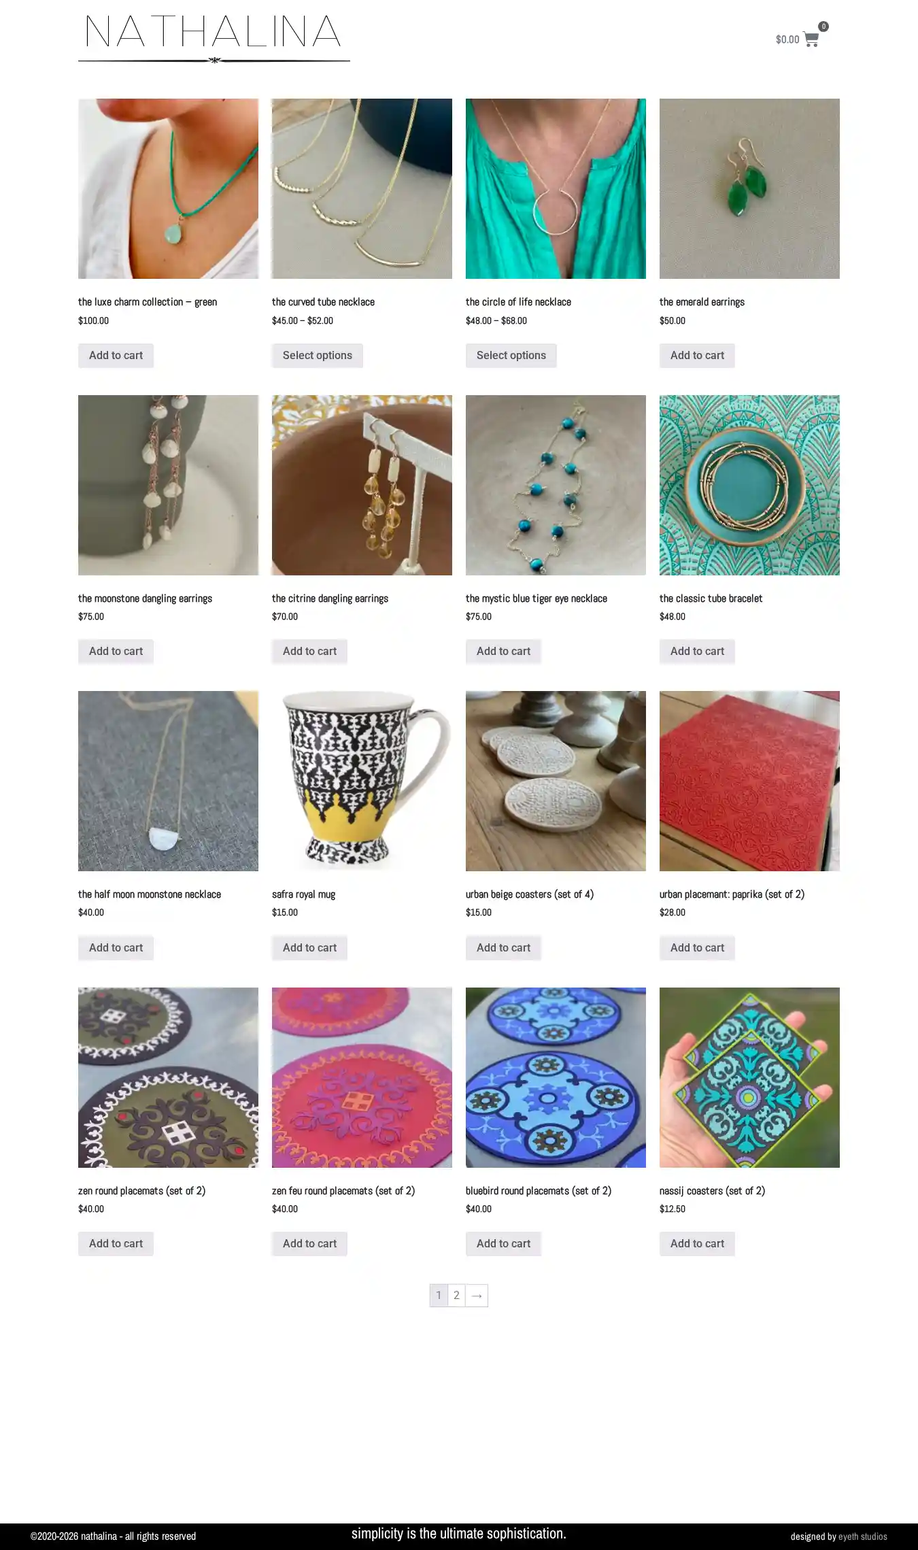This screenshot has width=918, height=1550.
Task: Add urban placemant paprika to cart
Action: (697, 947)
